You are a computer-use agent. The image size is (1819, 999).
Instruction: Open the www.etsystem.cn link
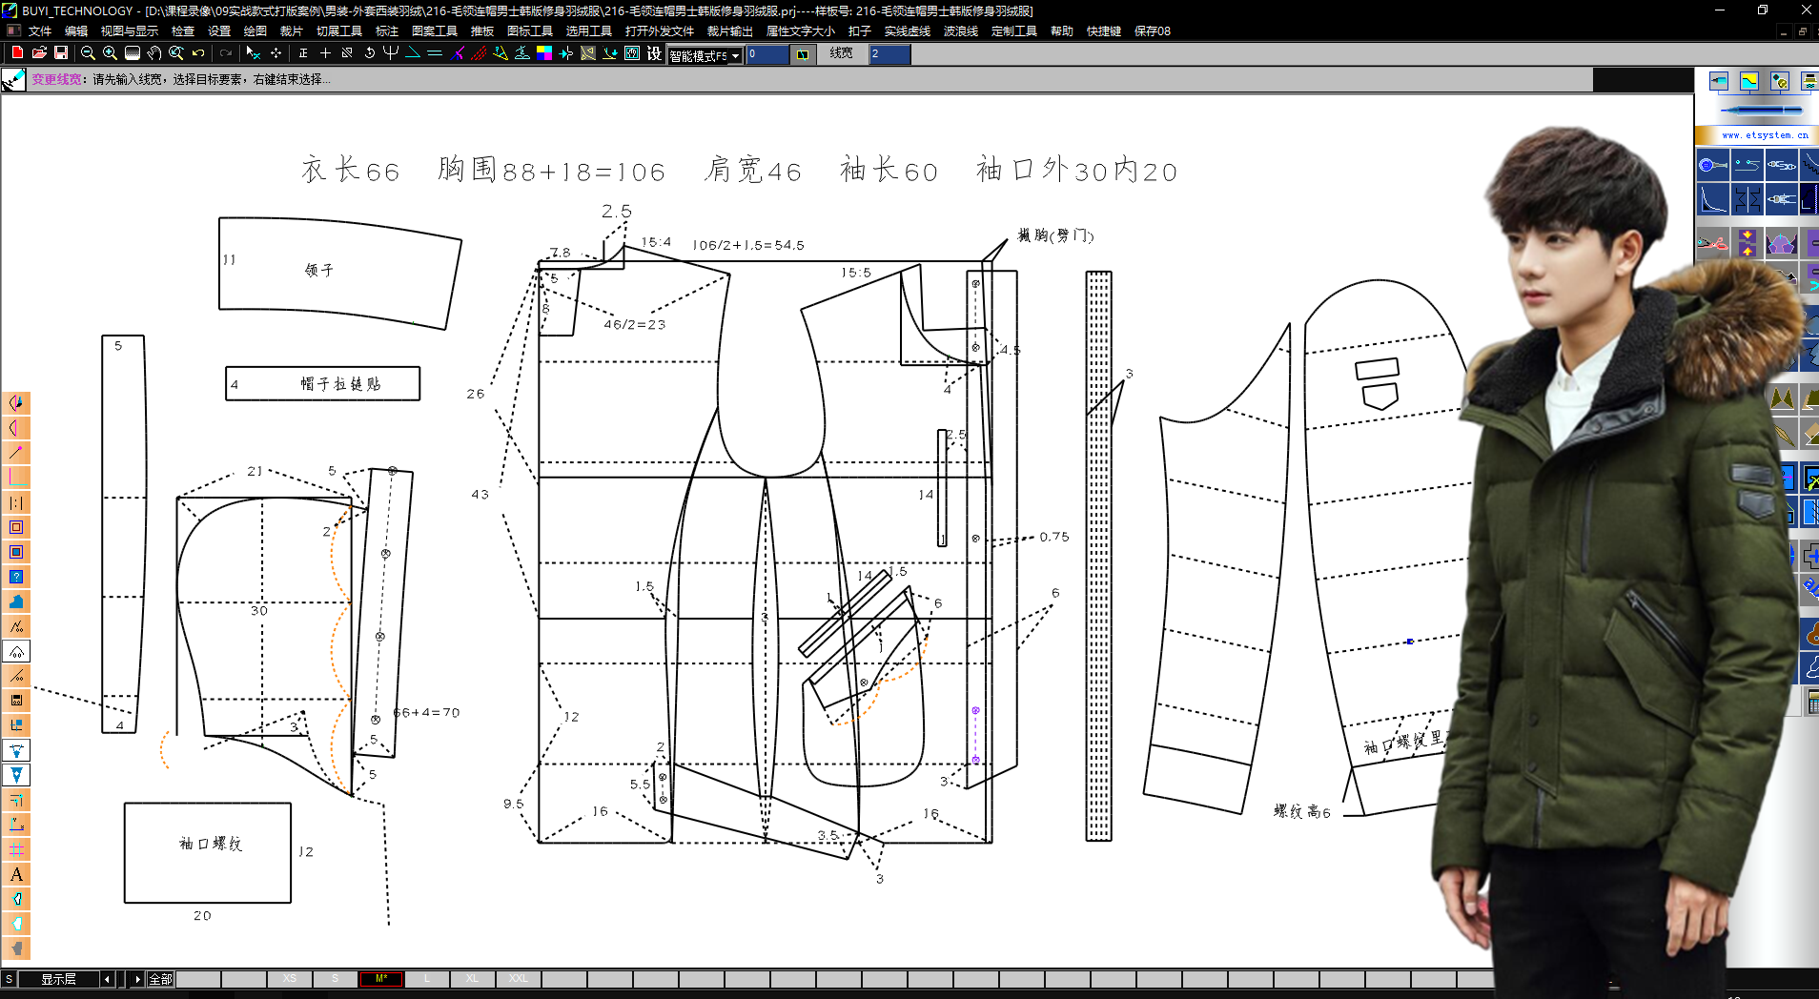click(1765, 135)
